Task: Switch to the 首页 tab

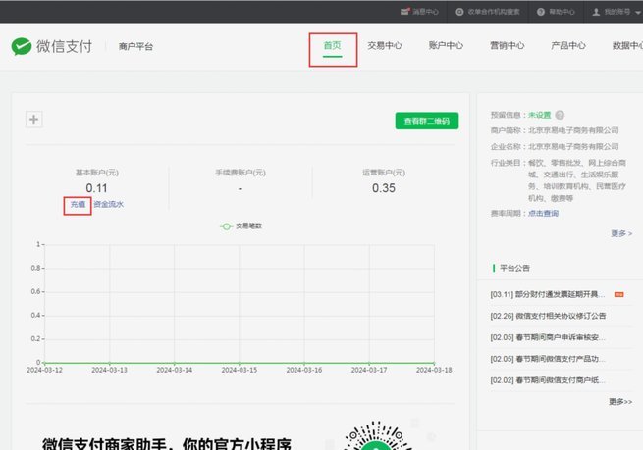Action: [x=332, y=45]
